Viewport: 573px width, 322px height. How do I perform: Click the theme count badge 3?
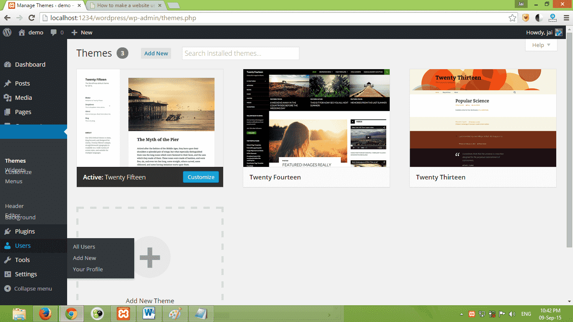122,53
